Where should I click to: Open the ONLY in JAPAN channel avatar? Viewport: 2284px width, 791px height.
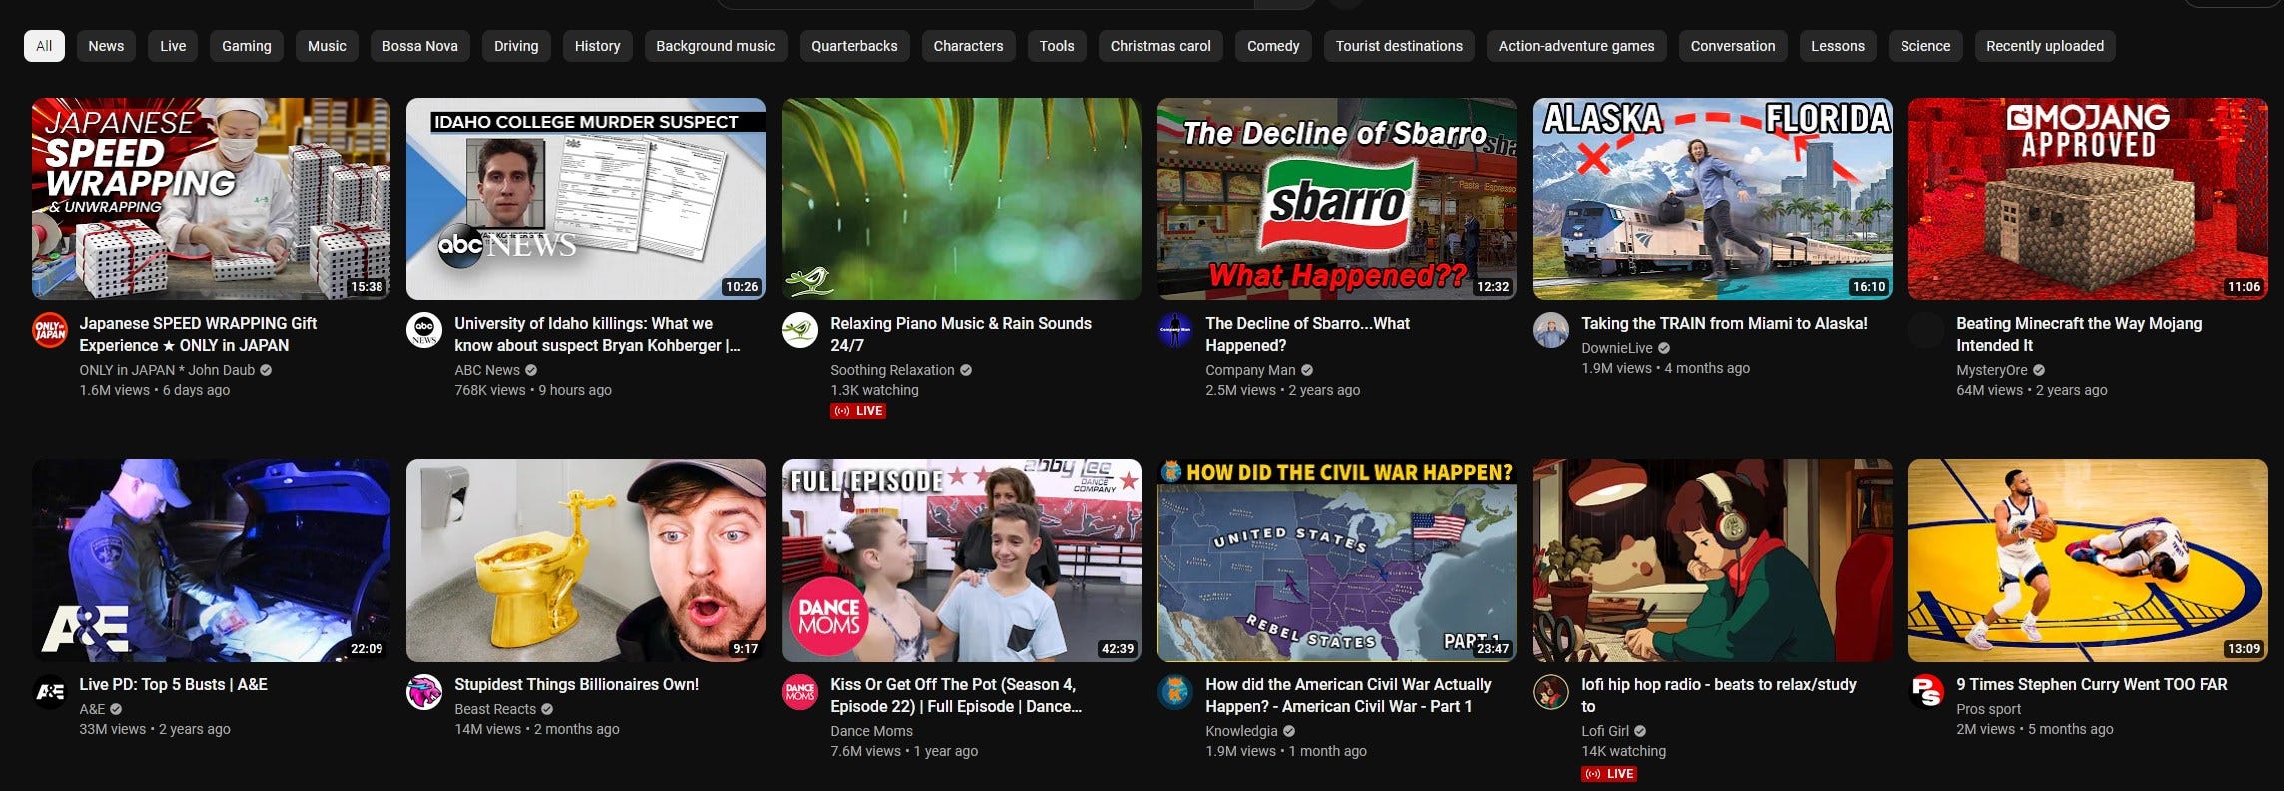pyautogui.click(x=50, y=330)
